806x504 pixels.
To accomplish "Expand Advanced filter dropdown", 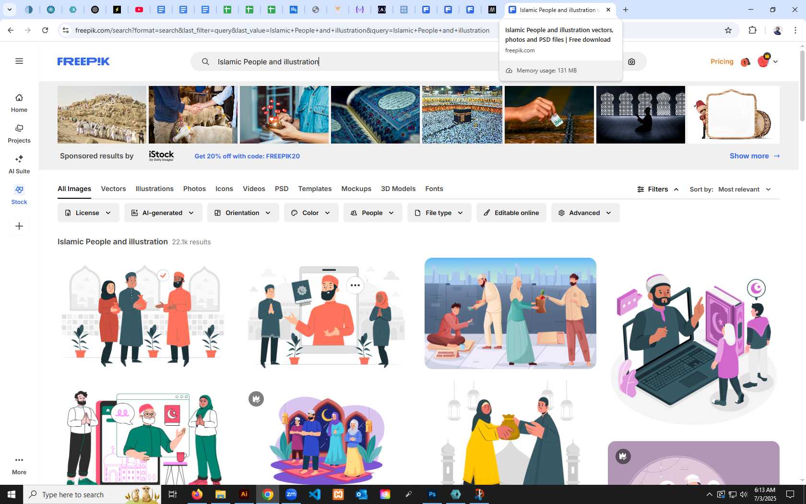I will pos(585,213).
